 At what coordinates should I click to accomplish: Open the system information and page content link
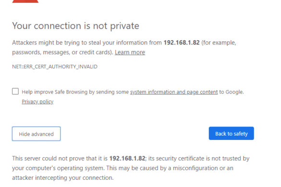pos(174,92)
